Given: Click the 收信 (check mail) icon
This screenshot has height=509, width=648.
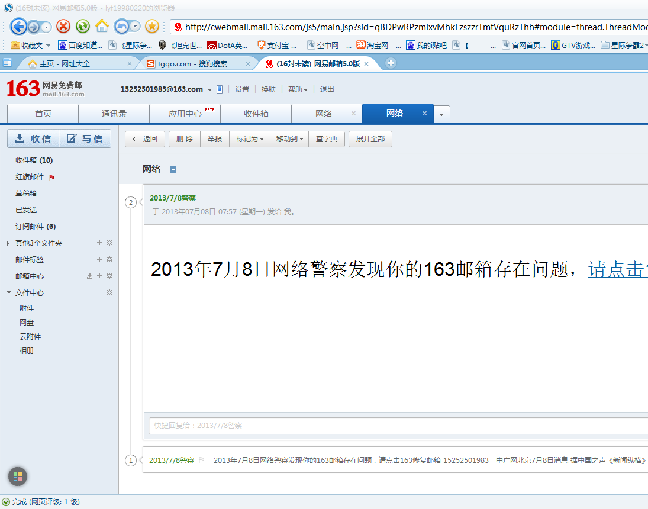Looking at the screenshot, I should click(20, 138).
